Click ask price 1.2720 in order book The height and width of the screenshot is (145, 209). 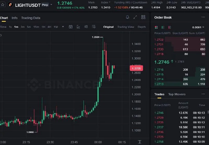click(159, 49)
